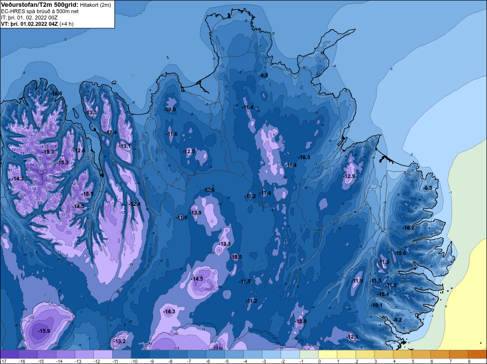
Task: Pick the orange legend swatch after the 8 label
Action: click(477, 354)
